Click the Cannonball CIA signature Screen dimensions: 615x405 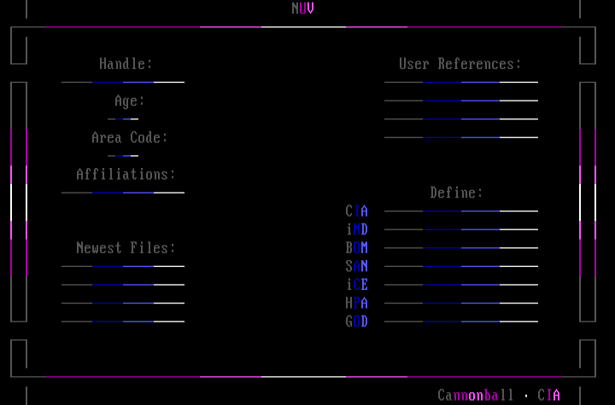499,396
